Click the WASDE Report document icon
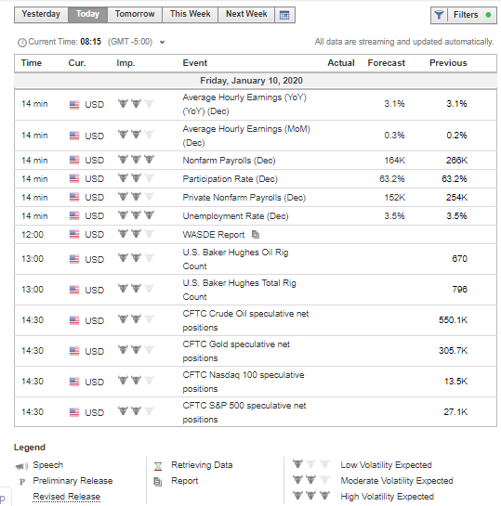Screen dimensions: 501x506 click(x=256, y=234)
